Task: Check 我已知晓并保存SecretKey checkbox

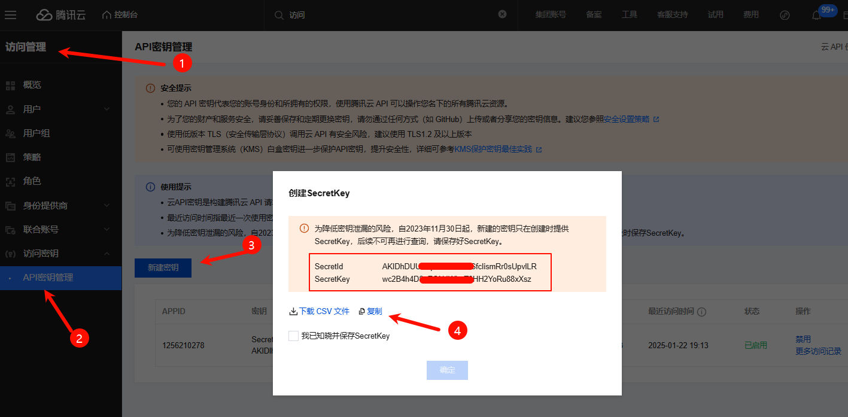Action: (293, 336)
